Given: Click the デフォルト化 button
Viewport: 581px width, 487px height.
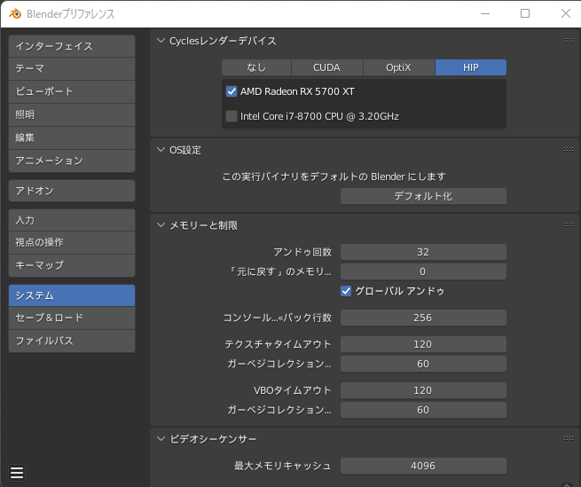Looking at the screenshot, I should [423, 196].
